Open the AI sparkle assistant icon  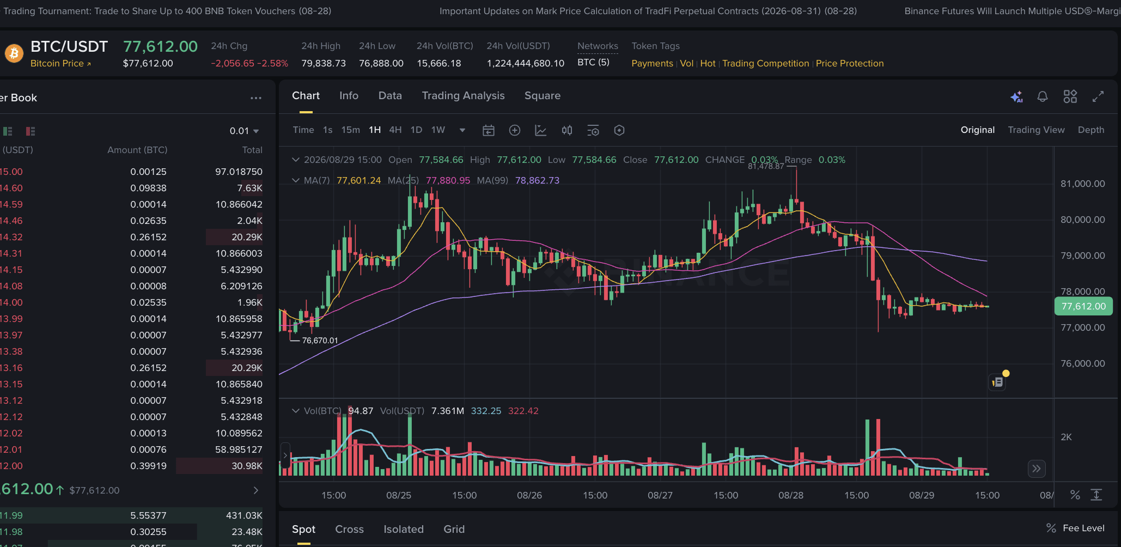click(x=1016, y=97)
